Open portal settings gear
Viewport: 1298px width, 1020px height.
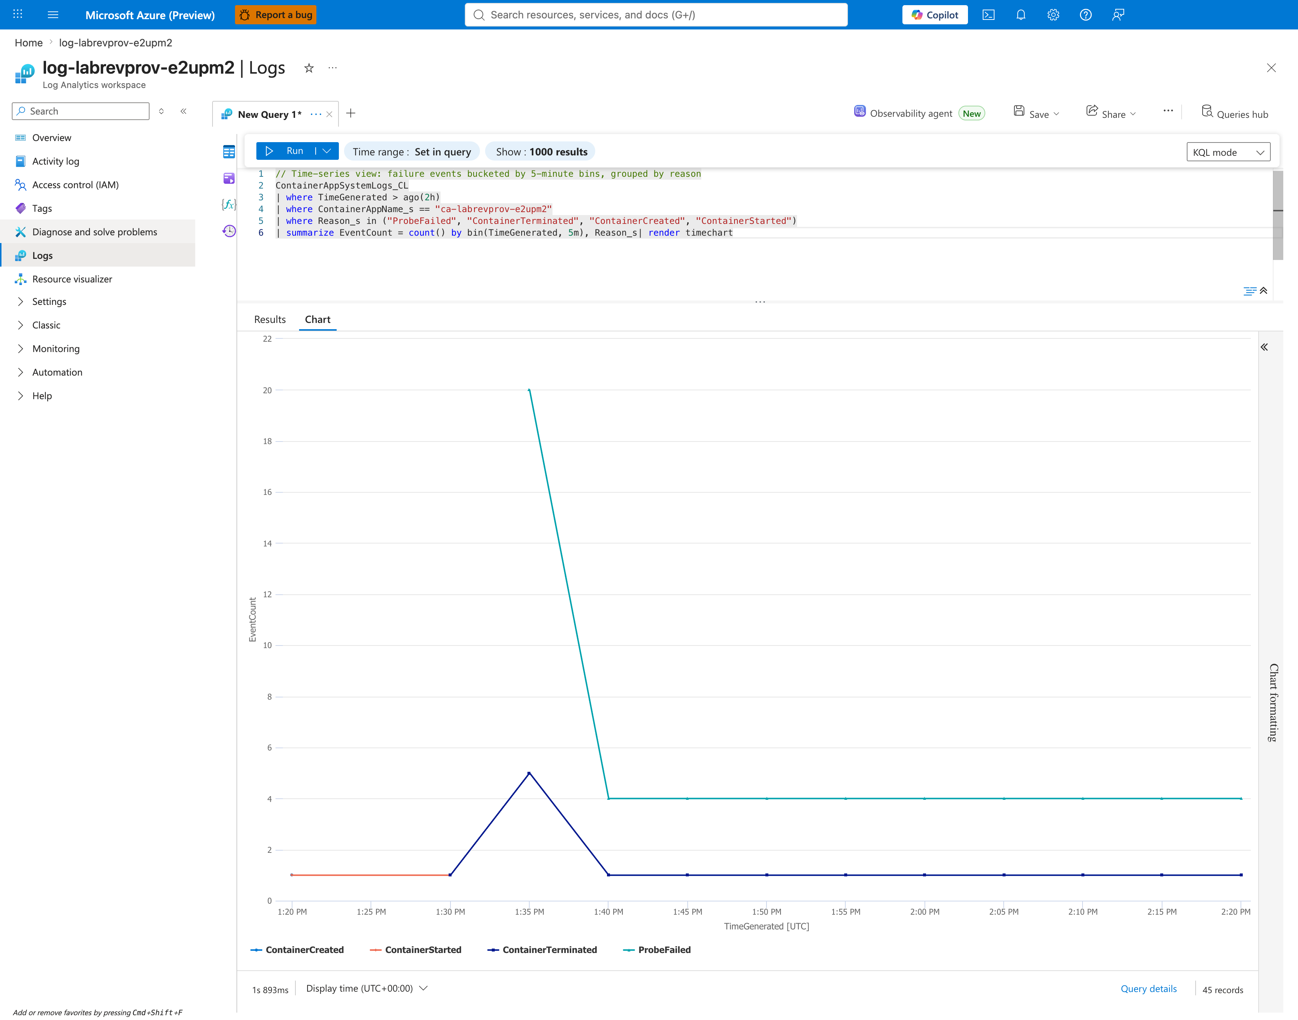1053,15
